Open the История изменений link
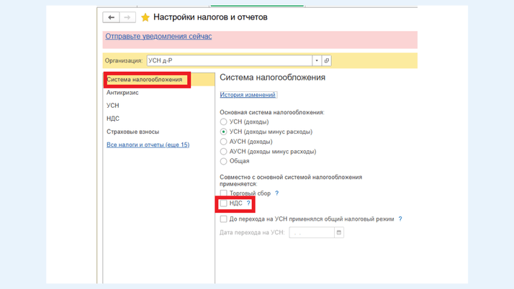514x289 pixels. pyautogui.click(x=248, y=95)
